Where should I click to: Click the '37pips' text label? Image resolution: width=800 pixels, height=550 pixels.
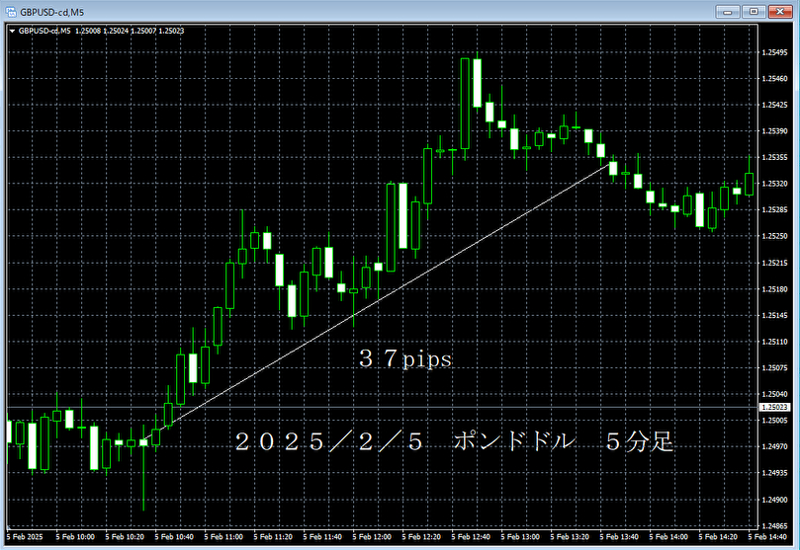[x=405, y=358]
